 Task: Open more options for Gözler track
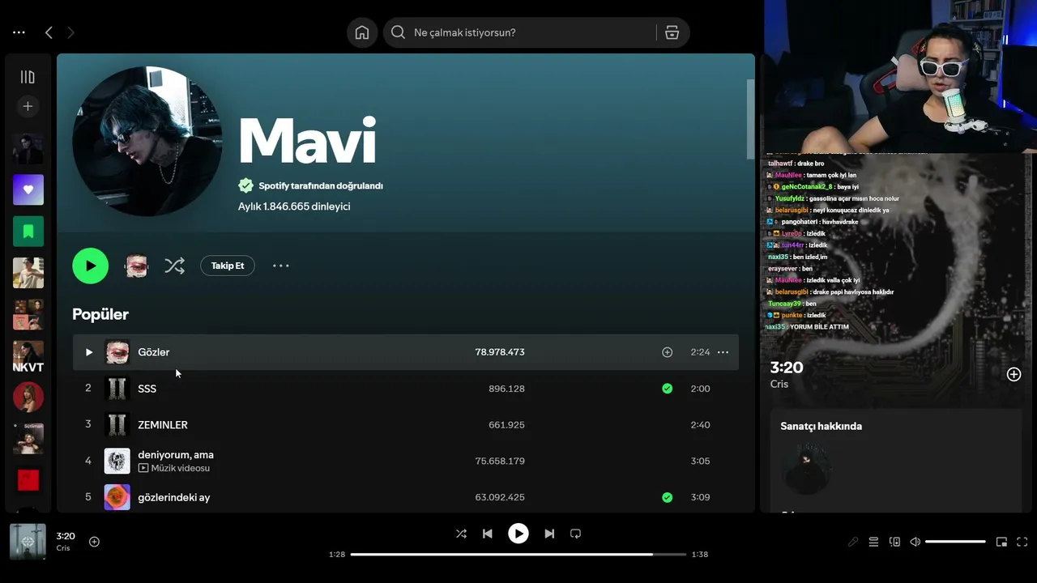tap(723, 352)
